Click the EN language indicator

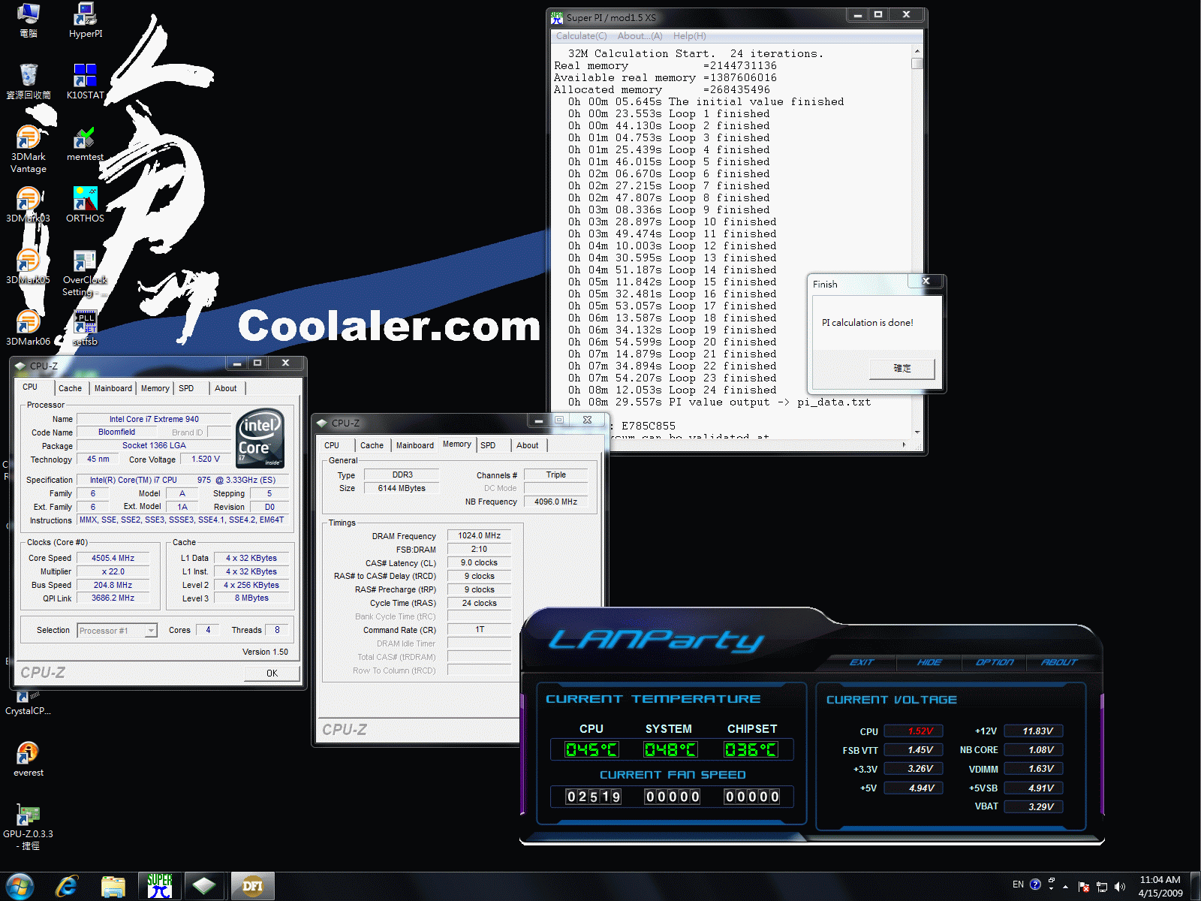click(x=1018, y=884)
